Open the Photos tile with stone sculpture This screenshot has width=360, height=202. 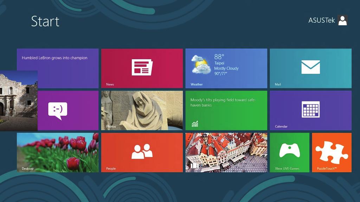142,110
